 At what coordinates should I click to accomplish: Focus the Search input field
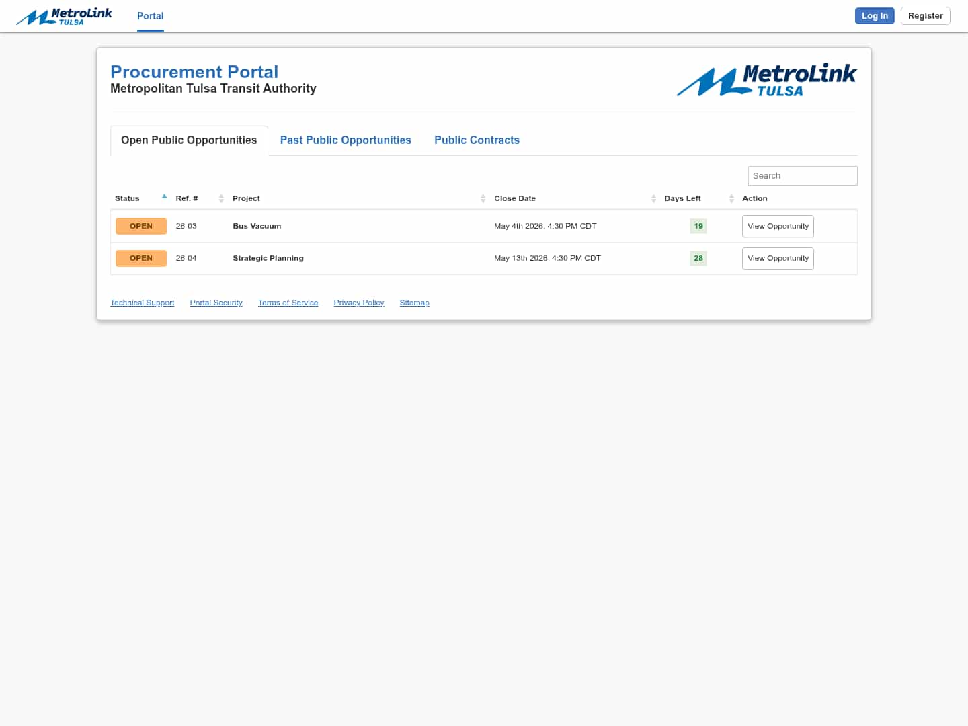[802, 175]
